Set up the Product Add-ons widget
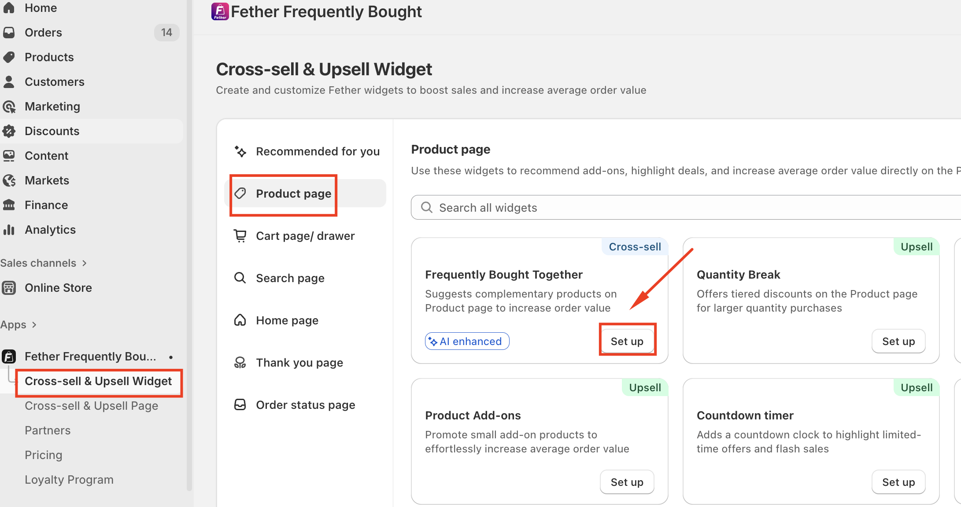 (627, 482)
